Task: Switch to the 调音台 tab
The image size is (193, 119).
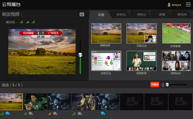Action: coord(141,15)
